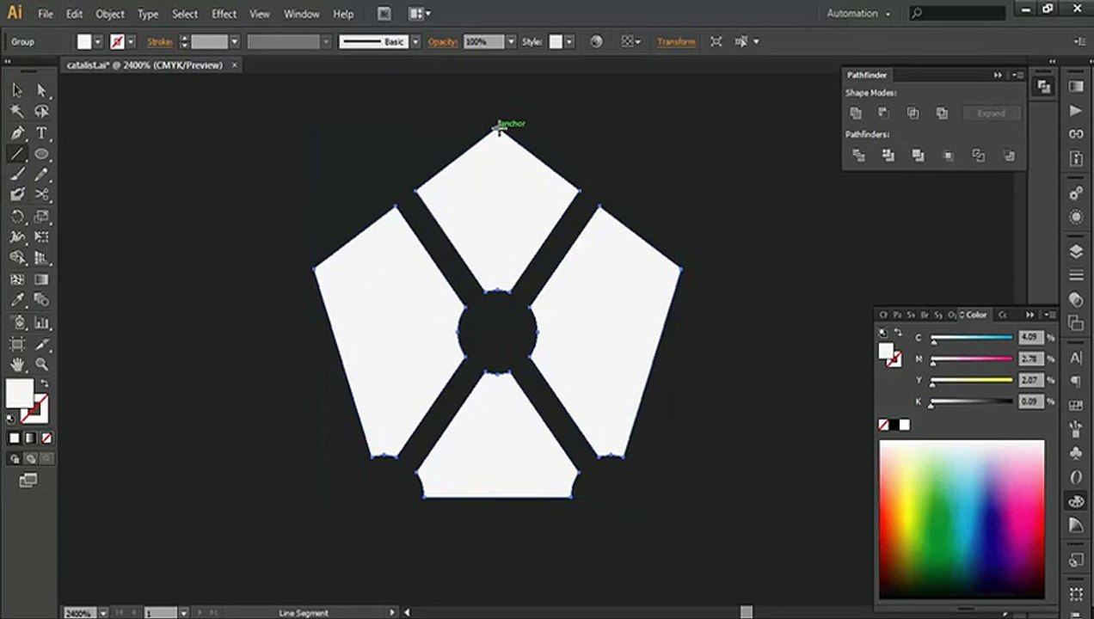1094x619 pixels.
Task: Select the Gradient tool
Action: (x=41, y=279)
